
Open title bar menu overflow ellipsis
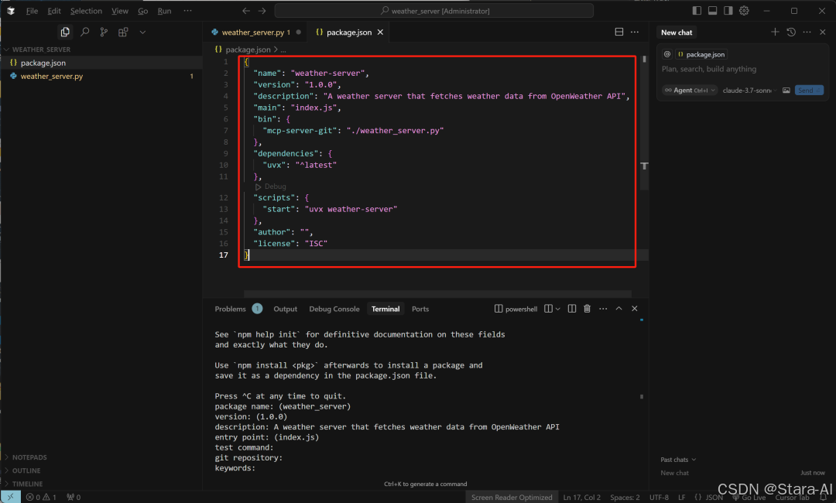[x=187, y=11]
